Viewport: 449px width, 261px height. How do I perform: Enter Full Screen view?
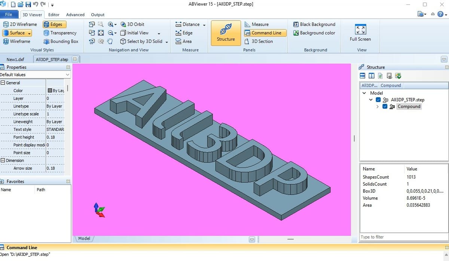[360, 33]
